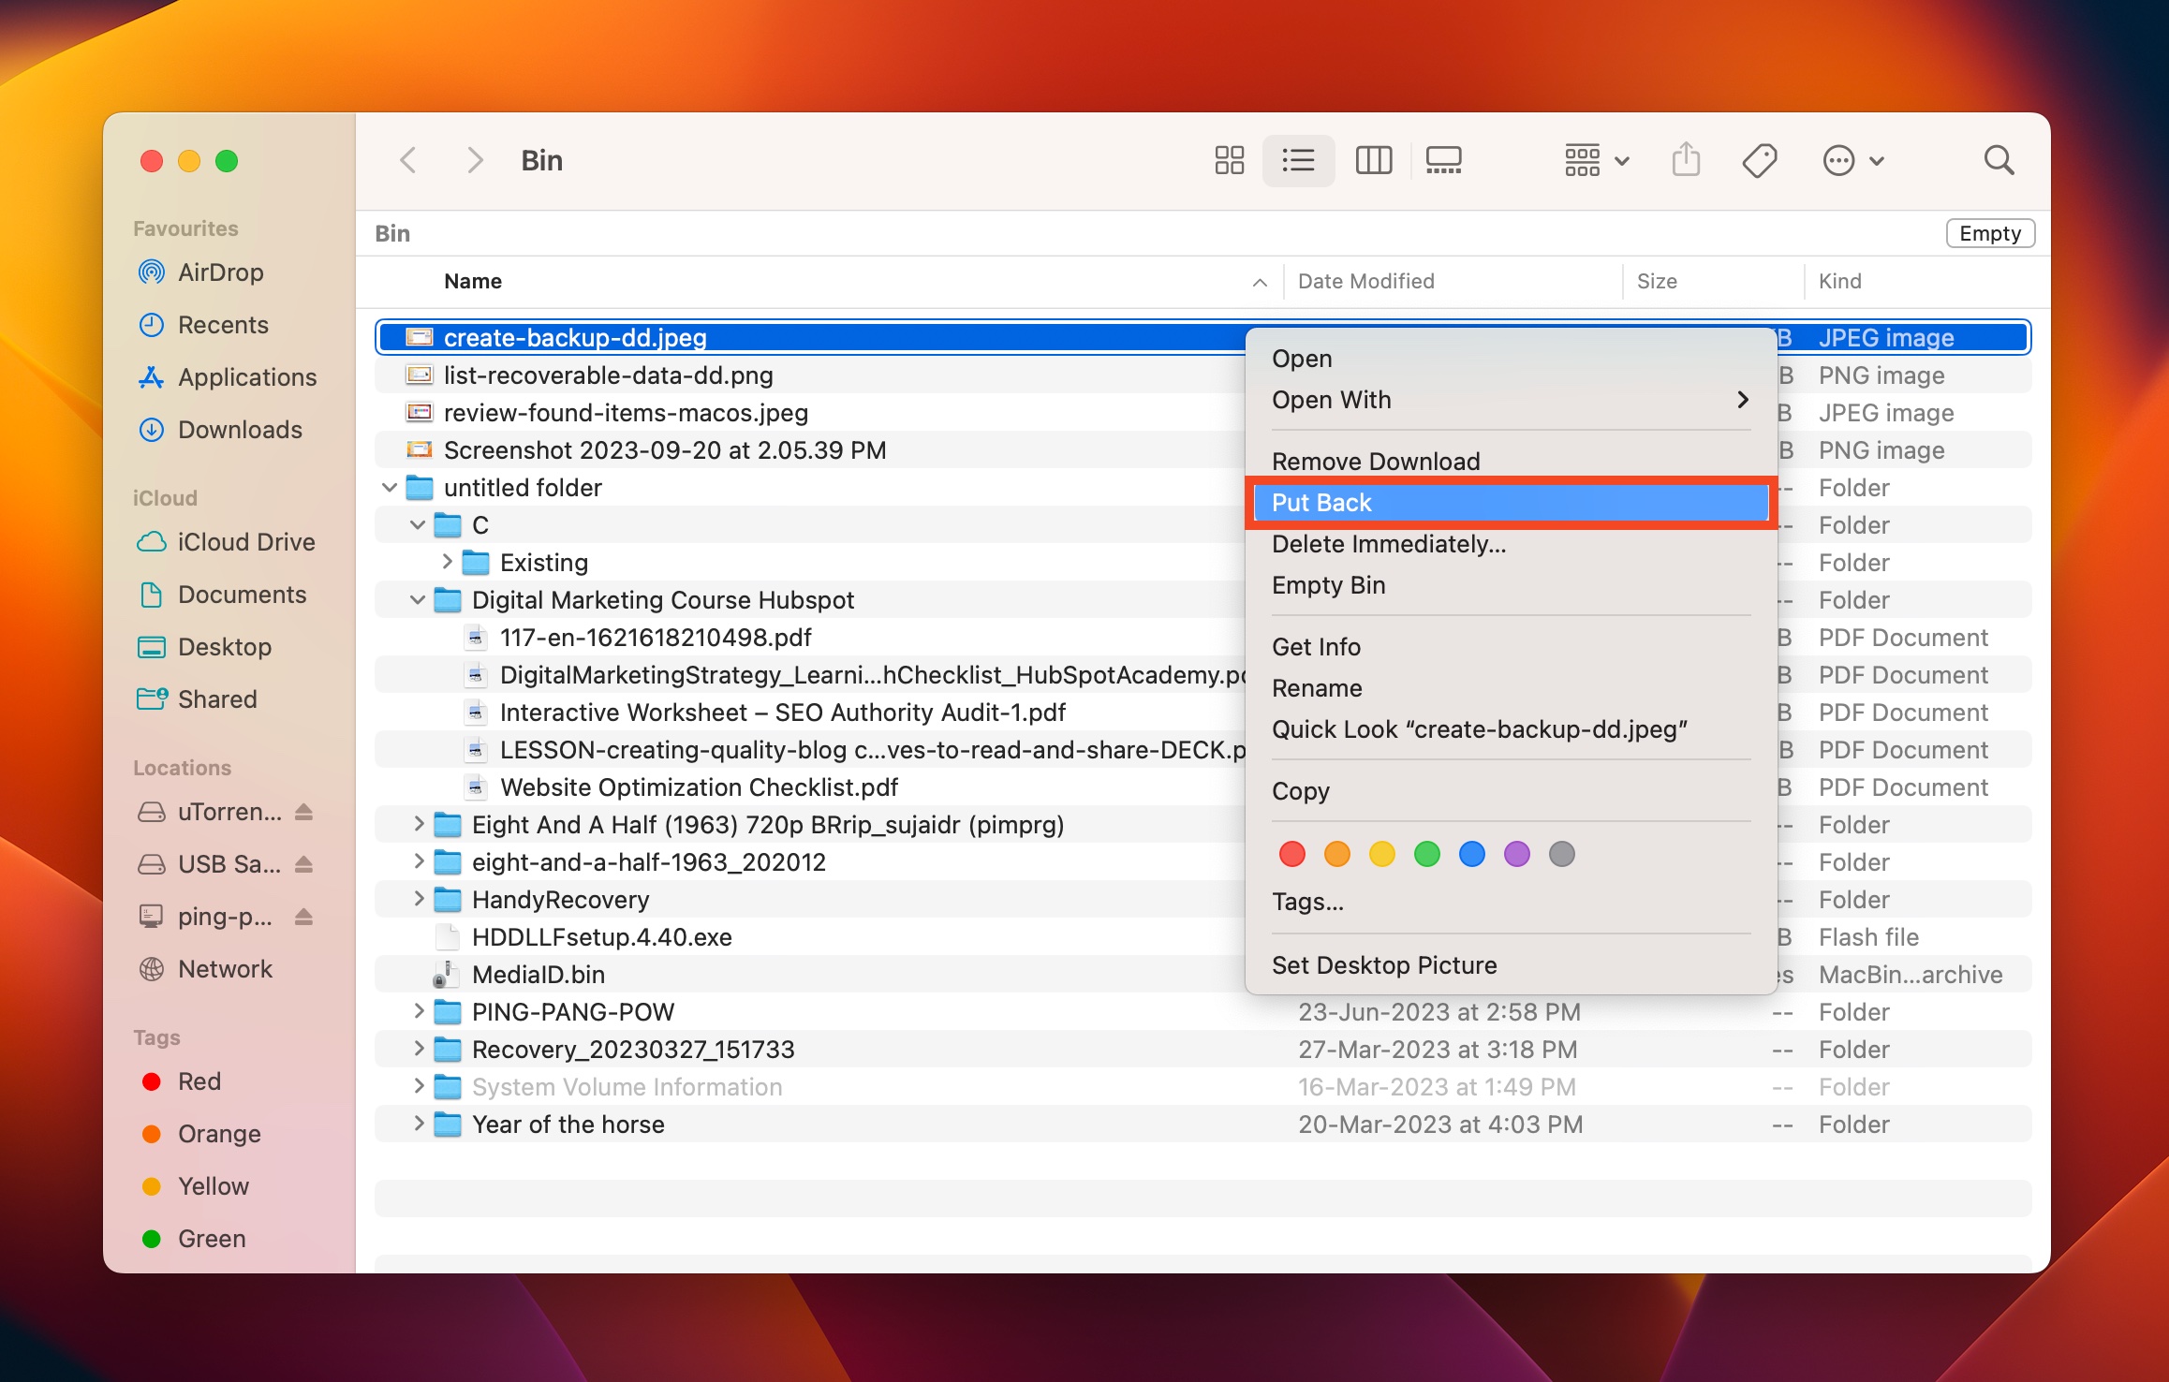Expand the untitled folder tree item
Image resolution: width=2169 pixels, height=1382 pixels.
tap(392, 485)
